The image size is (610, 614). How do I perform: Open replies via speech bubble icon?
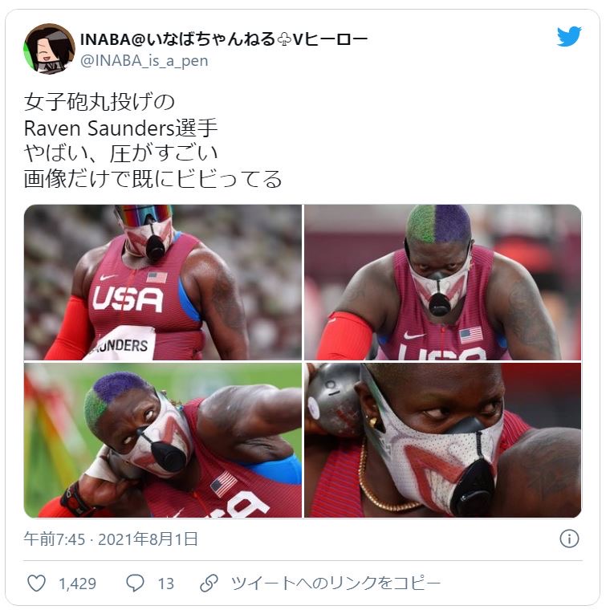135,583
